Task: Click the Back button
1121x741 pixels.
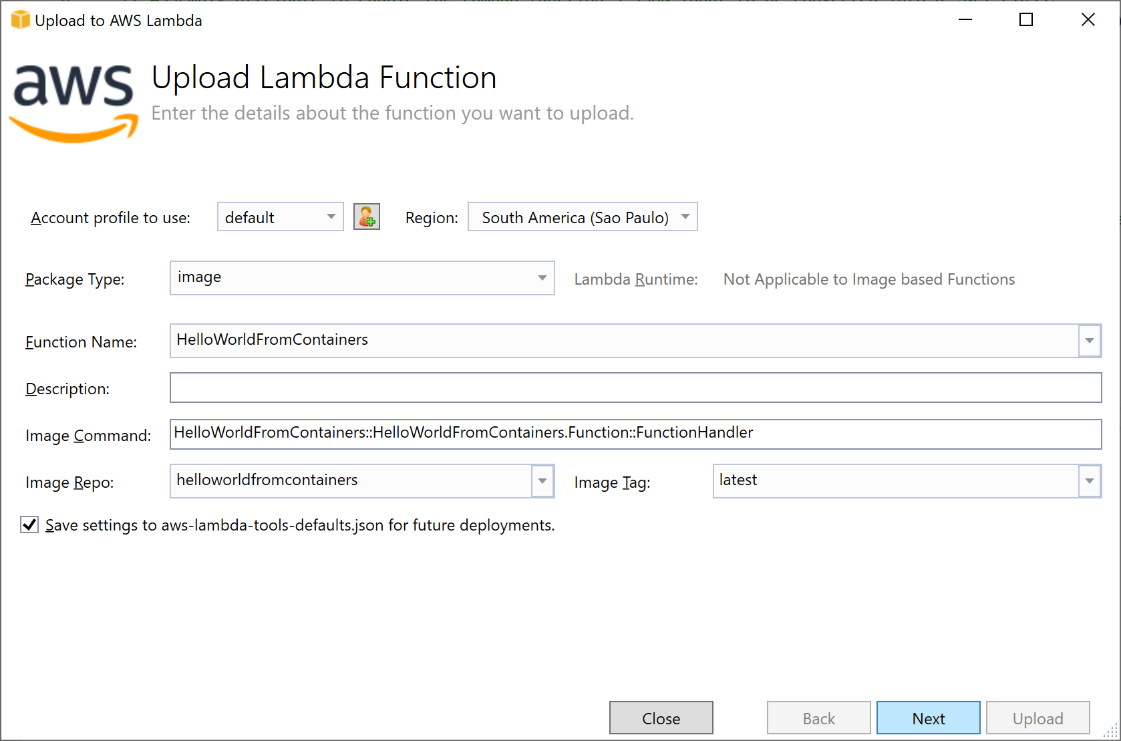Action: [819, 718]
